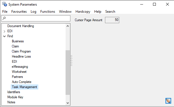Close the System Parameters window
The height and width of the screenshot is (107, 174).
tap(167, 4)
